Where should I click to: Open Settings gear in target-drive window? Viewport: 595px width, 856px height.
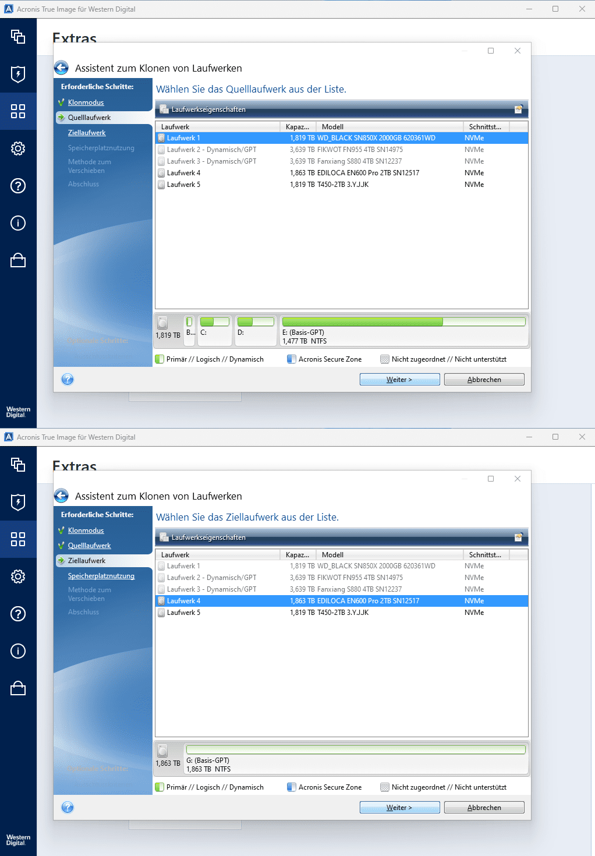tap(18, 576)
